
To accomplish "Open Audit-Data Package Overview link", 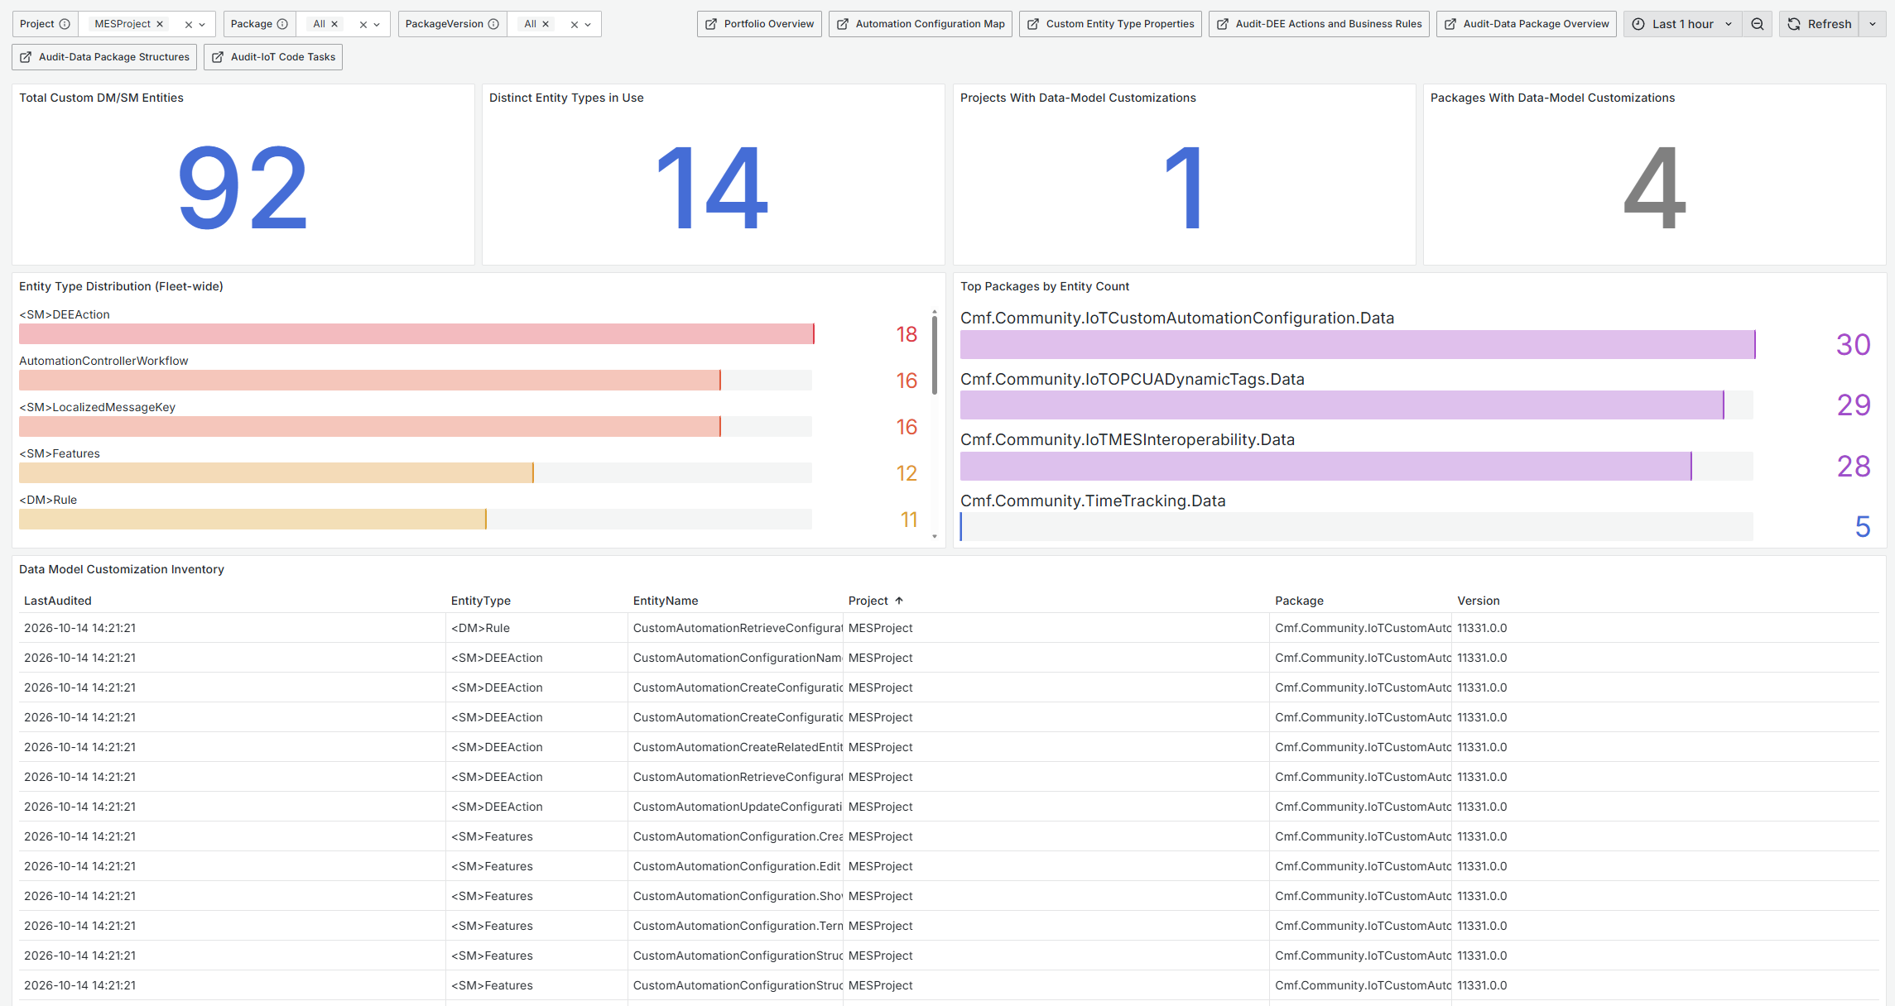I will 1526,24.
